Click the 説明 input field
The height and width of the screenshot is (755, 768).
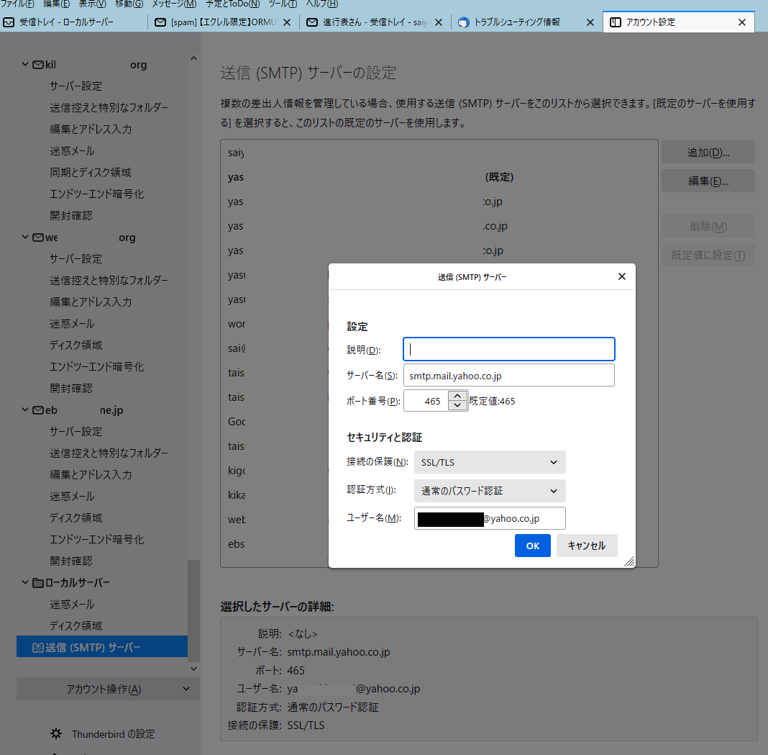point(509,349)
